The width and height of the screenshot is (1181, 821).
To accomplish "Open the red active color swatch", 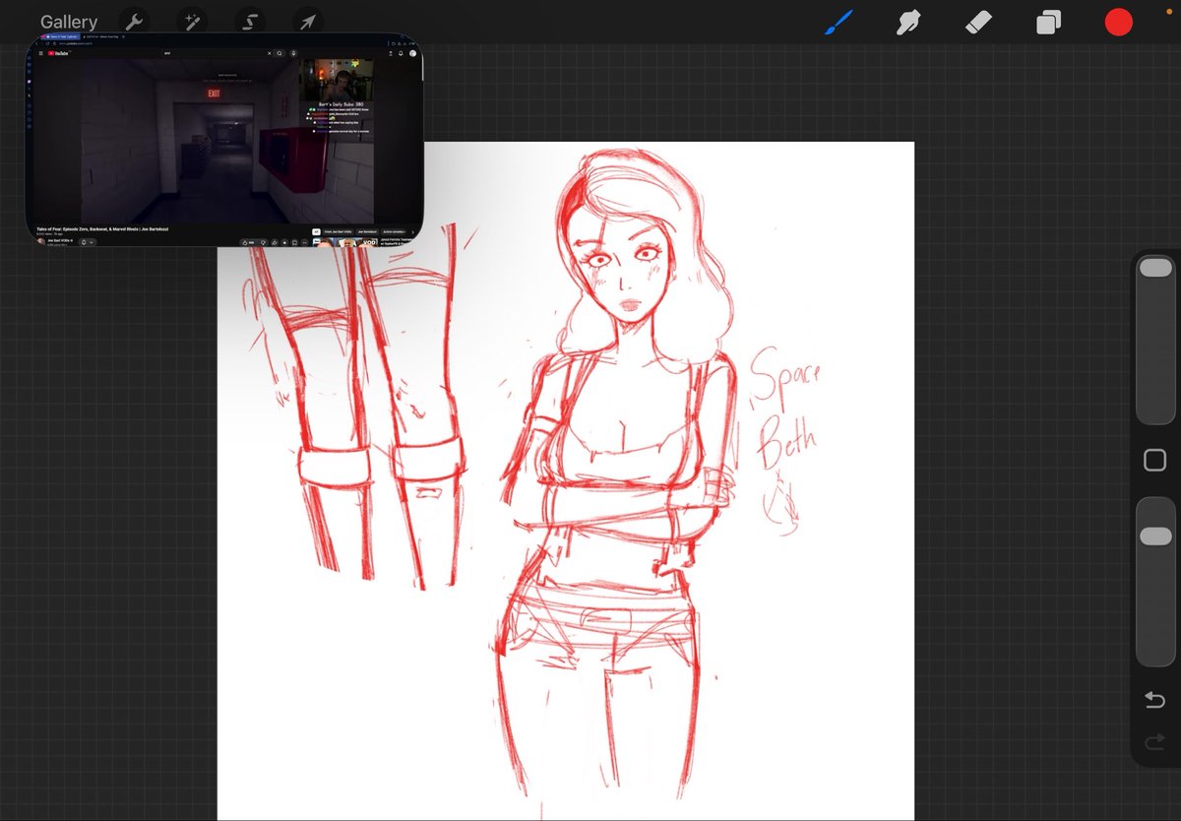I will (x=1119, y=22).
